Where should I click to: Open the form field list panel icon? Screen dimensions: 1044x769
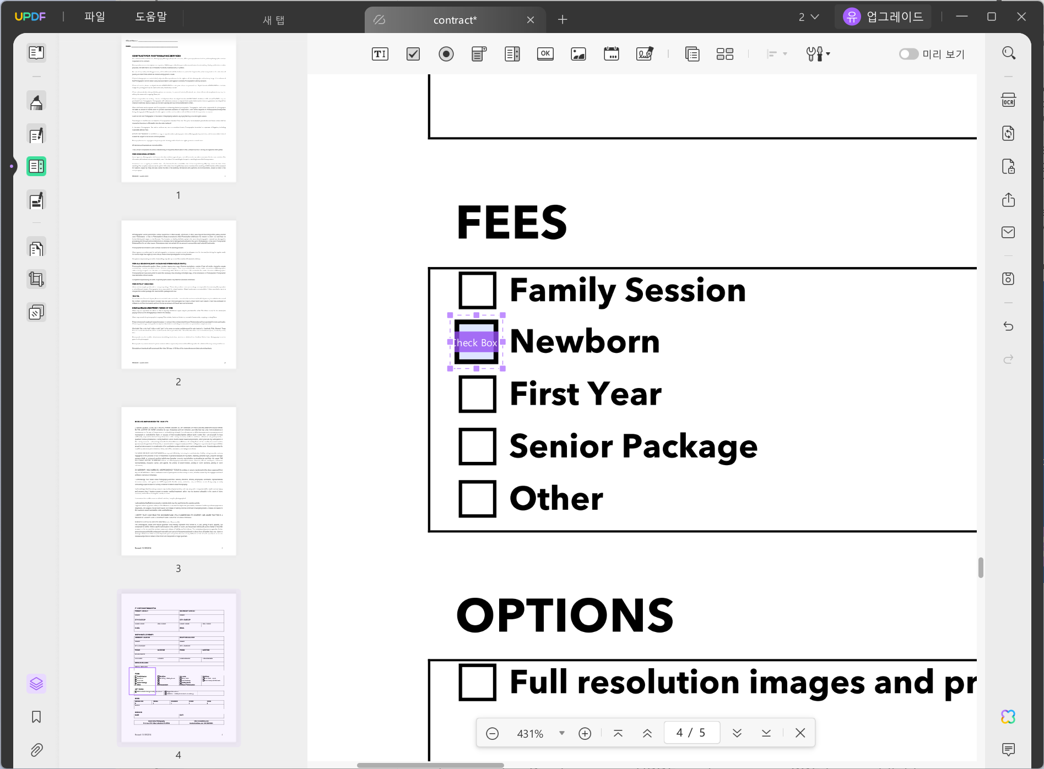693,54
